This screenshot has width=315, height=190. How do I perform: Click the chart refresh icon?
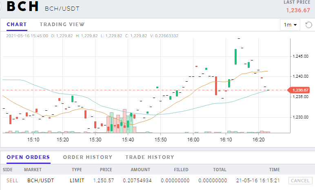pyautogui.click(x=308, y=25)
